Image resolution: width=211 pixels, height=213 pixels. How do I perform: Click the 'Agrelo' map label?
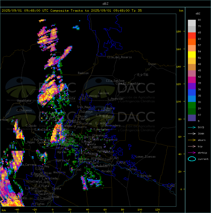(62, 152)
